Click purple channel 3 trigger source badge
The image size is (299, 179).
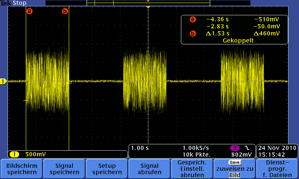click(235, 148)
